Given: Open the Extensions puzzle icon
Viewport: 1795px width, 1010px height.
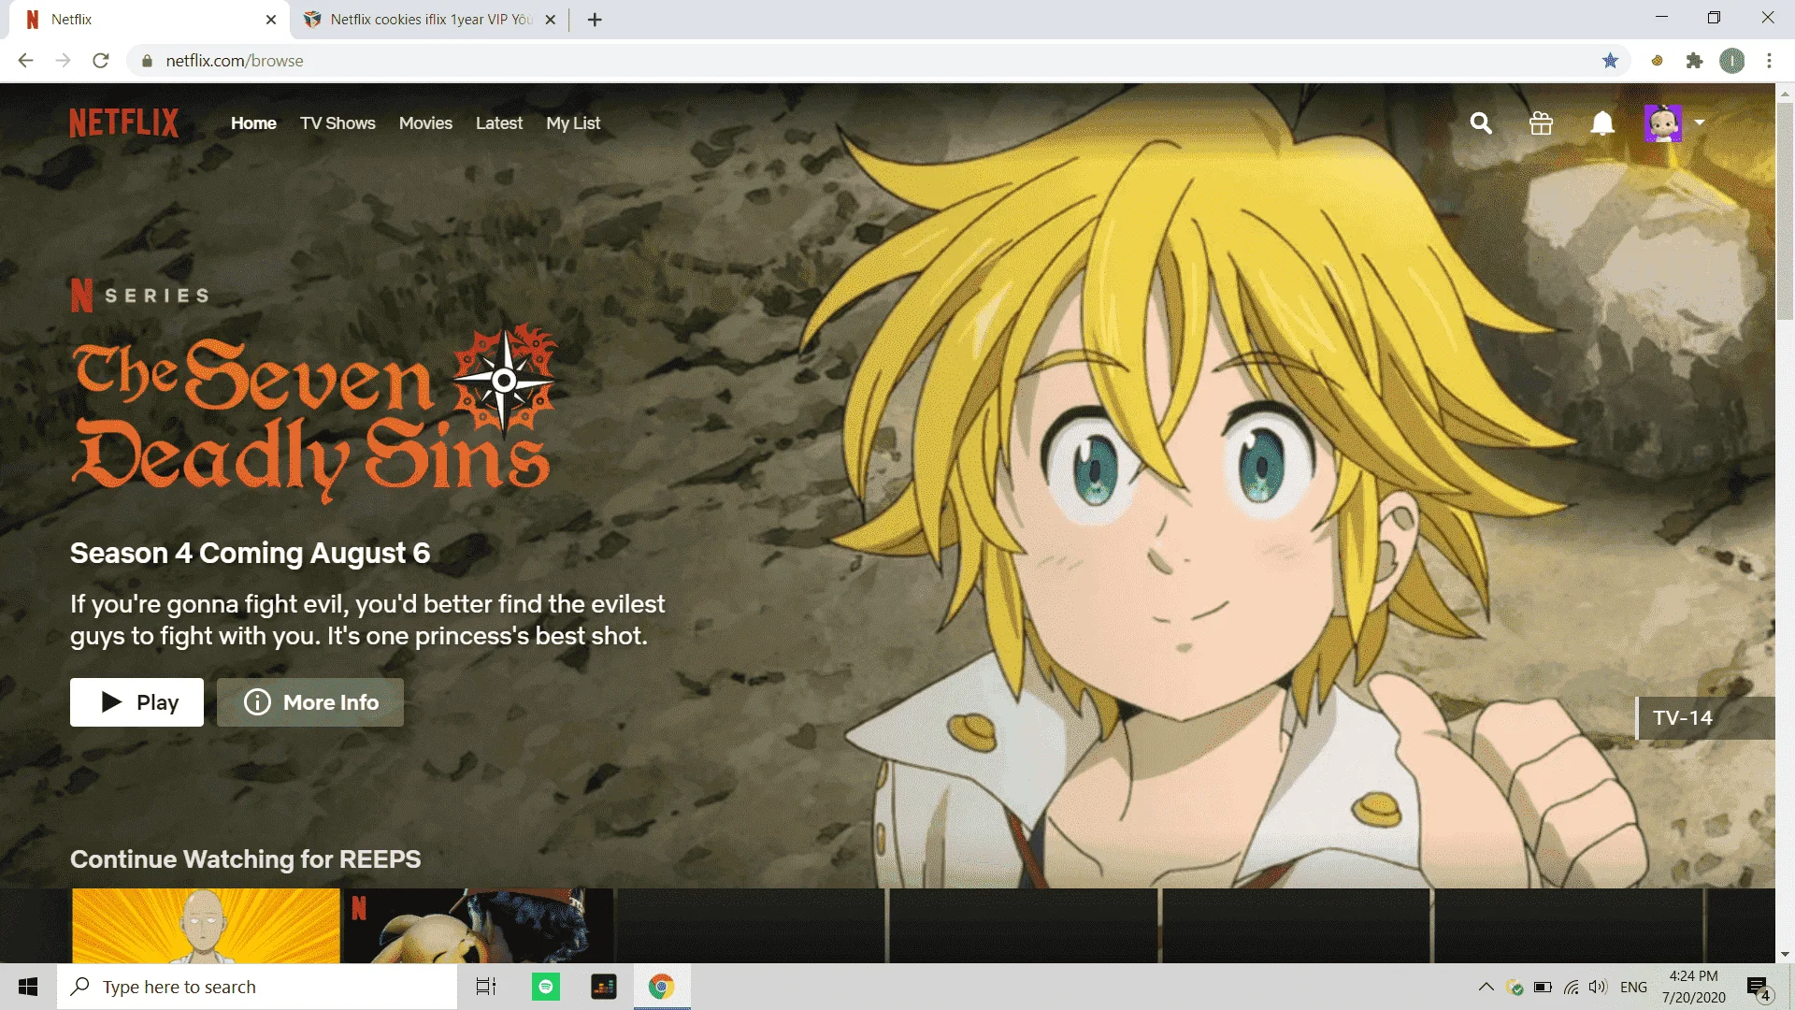Looking at the screenshot, I should pos(1694,61).
